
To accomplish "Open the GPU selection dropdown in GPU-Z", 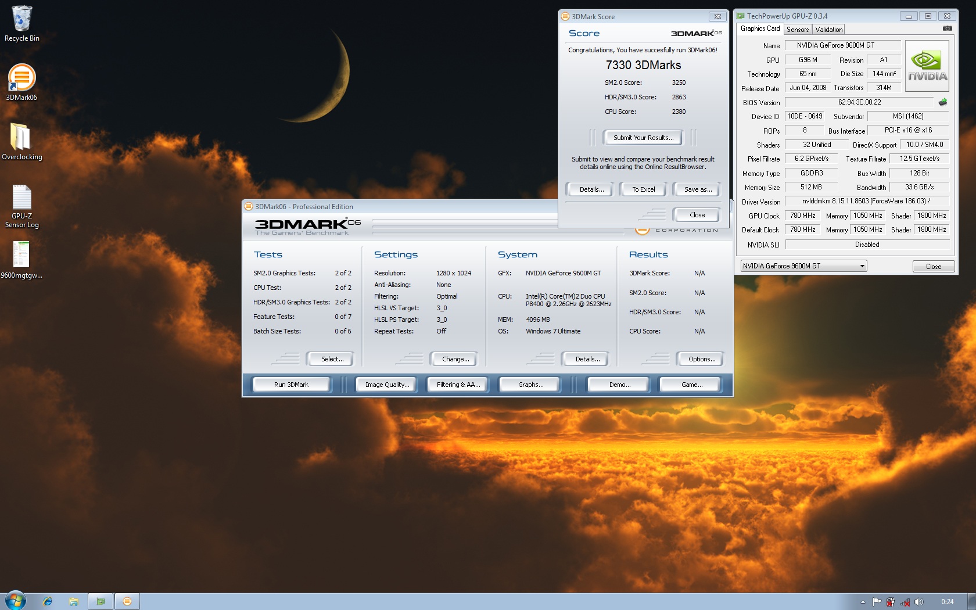I will (803, 266).
